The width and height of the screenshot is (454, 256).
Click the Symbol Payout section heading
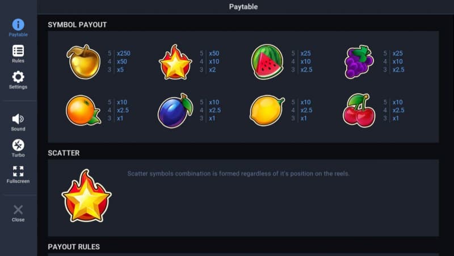77,25
